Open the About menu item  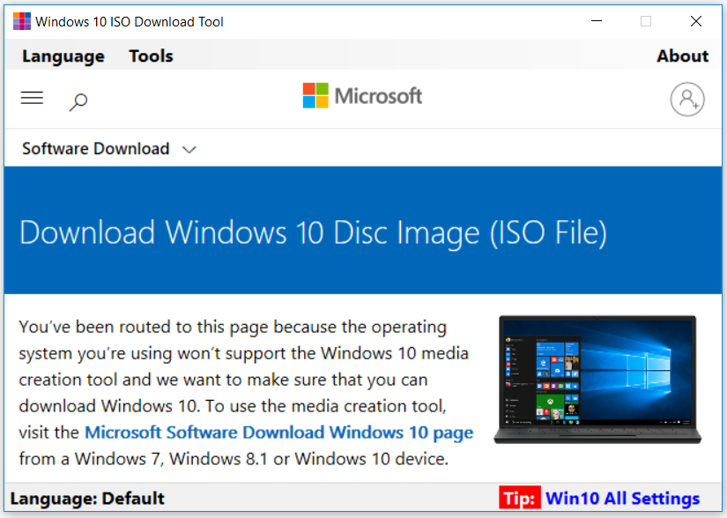point(682,56)
